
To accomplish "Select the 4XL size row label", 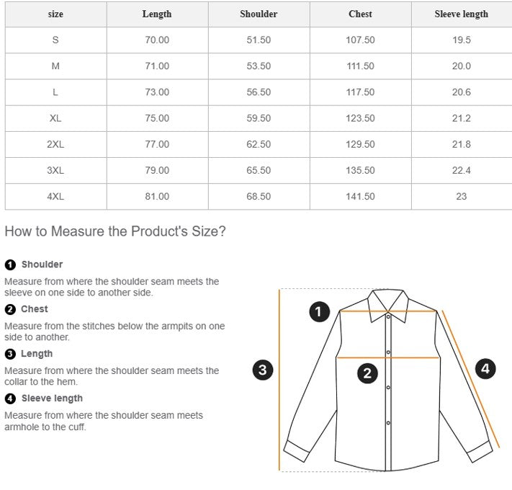I will click(55, 196).
